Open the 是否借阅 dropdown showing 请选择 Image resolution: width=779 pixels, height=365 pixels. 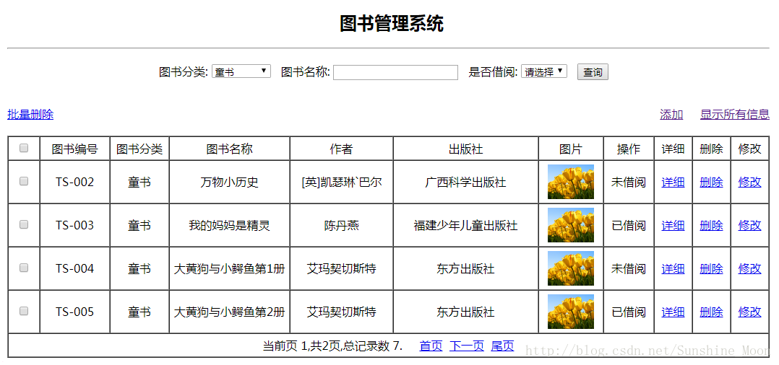coord(544,71)
